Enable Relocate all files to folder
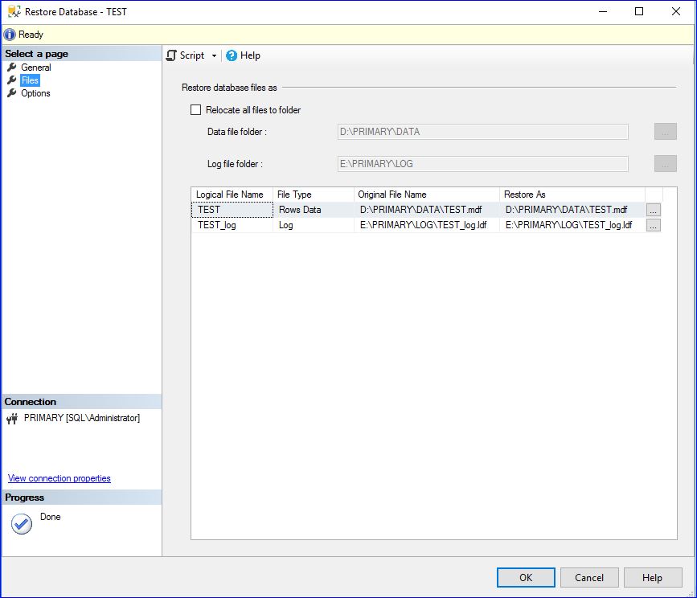697x598 pixels. [x=195, y=110]
